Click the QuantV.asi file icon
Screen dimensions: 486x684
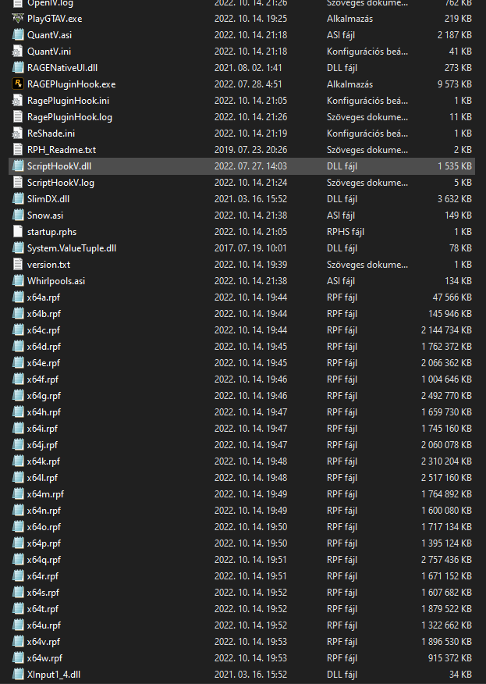pyautogui.click(x=18, y=35)
